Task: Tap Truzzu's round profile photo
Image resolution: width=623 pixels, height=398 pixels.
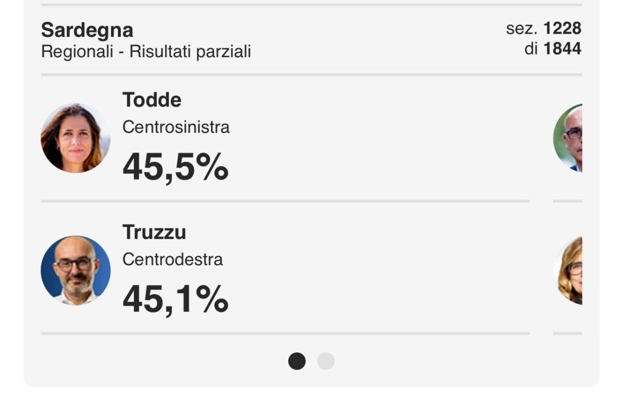Action: coord(76,270)
